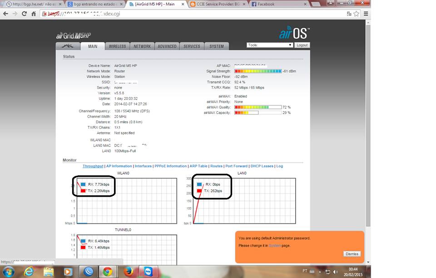Open the DHCP Leases link
This screenshot has width=436, height=278.
262,166
